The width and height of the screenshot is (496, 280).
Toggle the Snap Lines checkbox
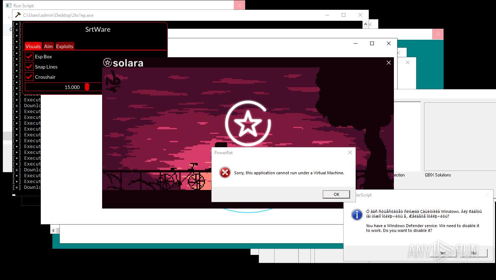[x=29, y=67]
